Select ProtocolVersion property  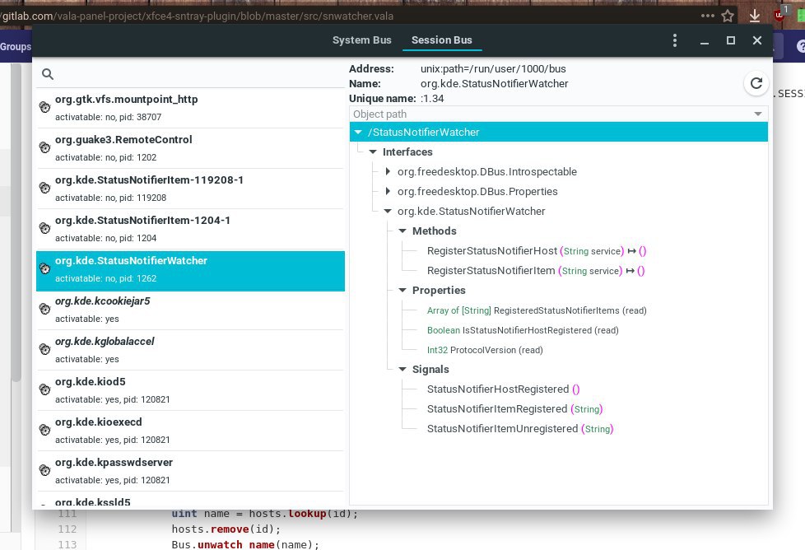[485, 350]
